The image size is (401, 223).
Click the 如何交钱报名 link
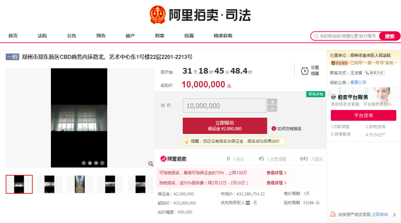(289, 129)
